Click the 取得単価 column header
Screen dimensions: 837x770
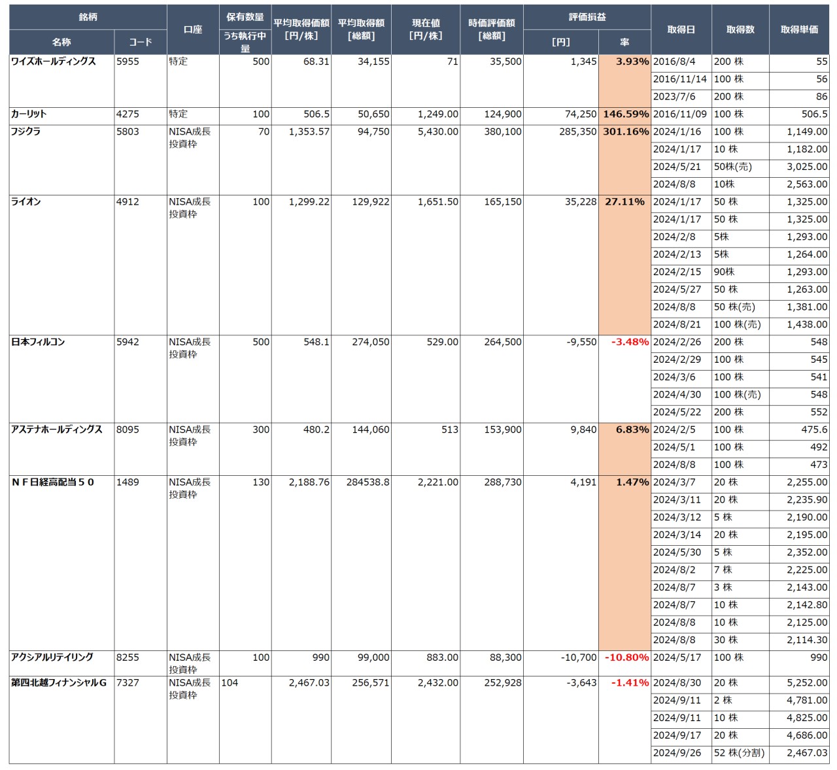tap(799, 29)
